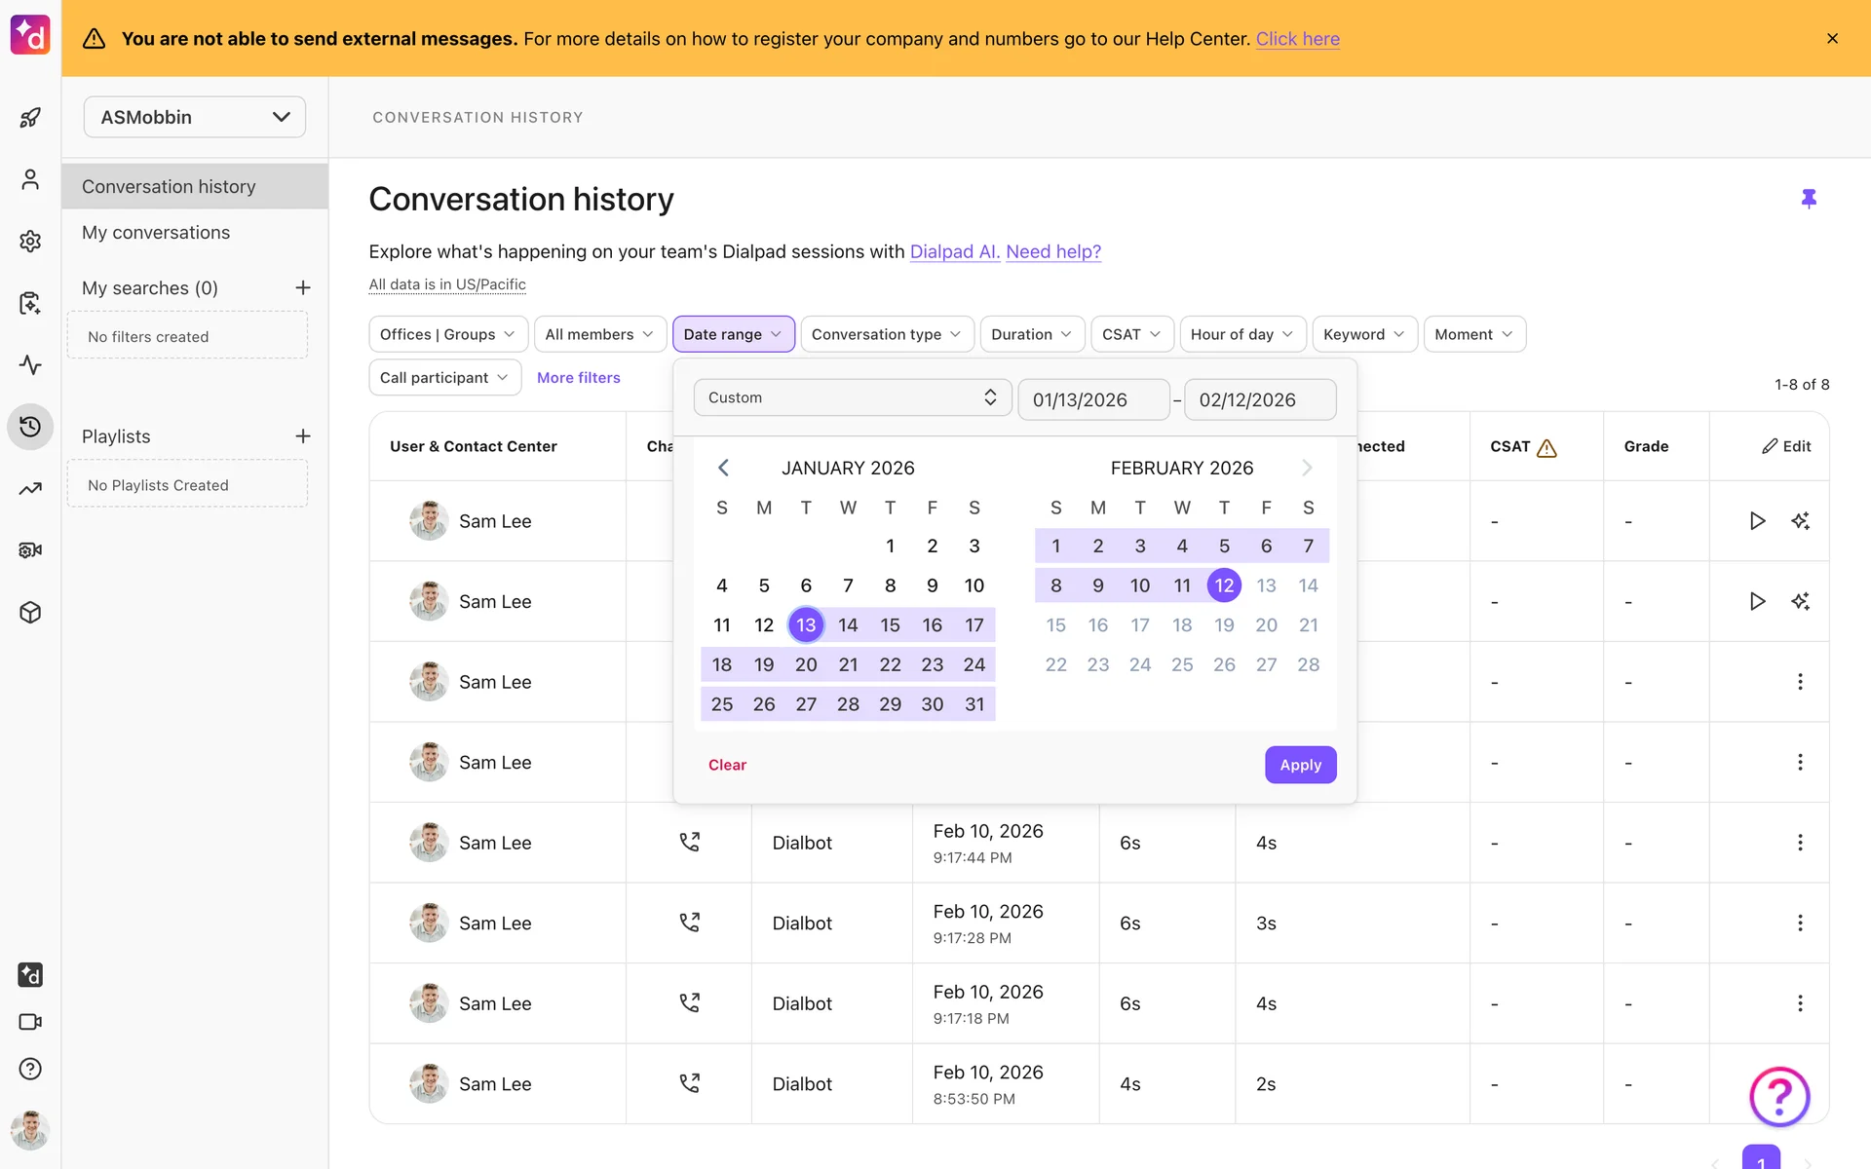This screenshot has width=1871, height=1169.
Task: Pin the page with the pushpin icon
Action: click(1809, 199)
